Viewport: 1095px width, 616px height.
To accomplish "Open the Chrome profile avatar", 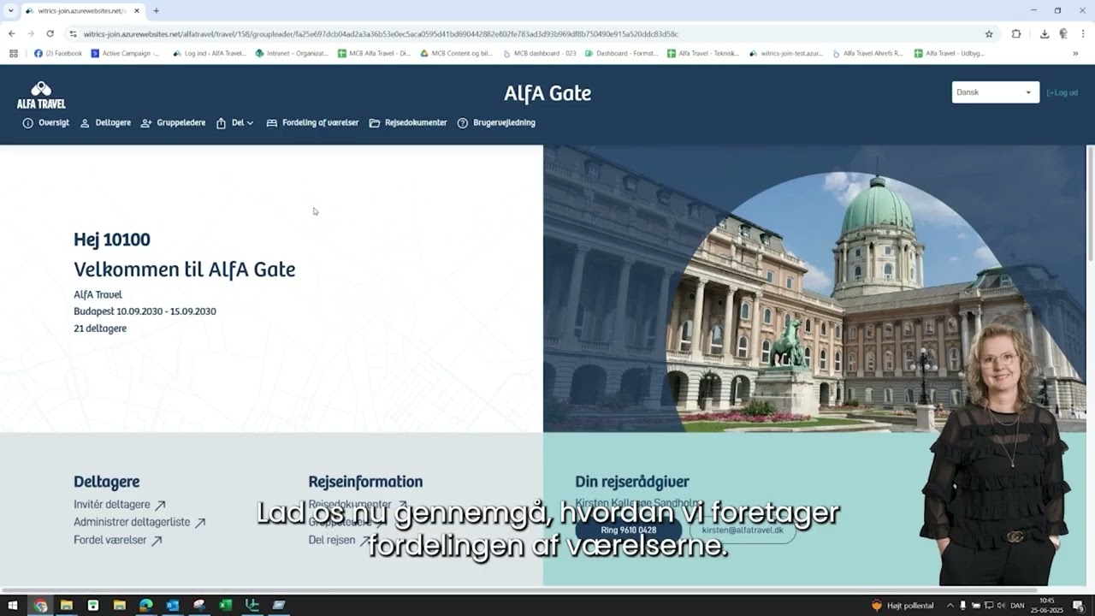I will pyautogui.click(x=1063, y=34).
